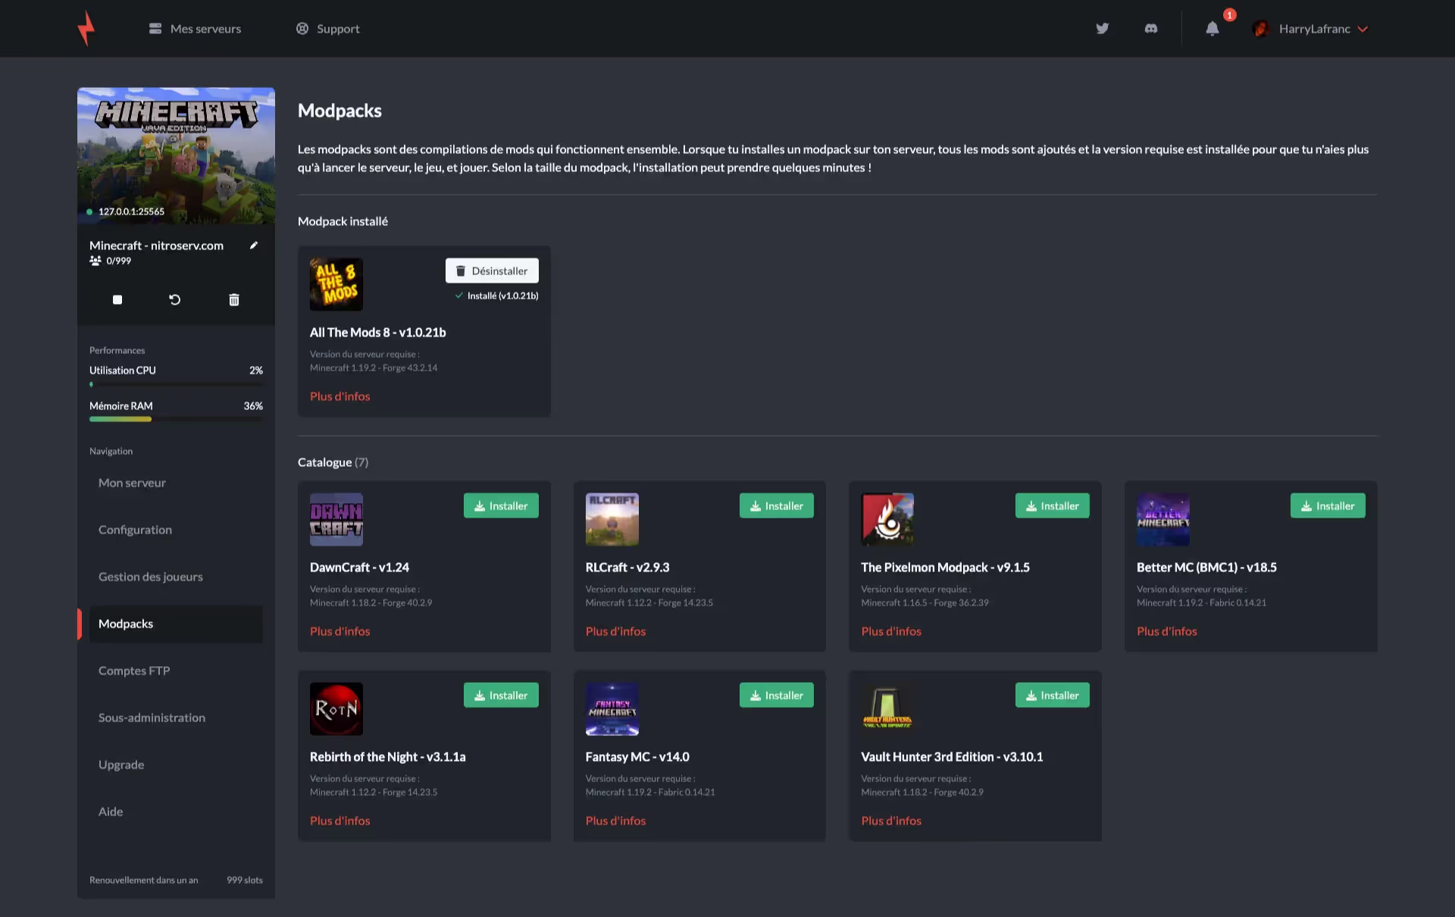Click the Minecraft Java Edition banner

point(176,155)
